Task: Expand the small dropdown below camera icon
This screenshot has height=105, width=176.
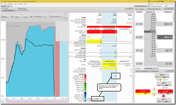Action: 66,20
